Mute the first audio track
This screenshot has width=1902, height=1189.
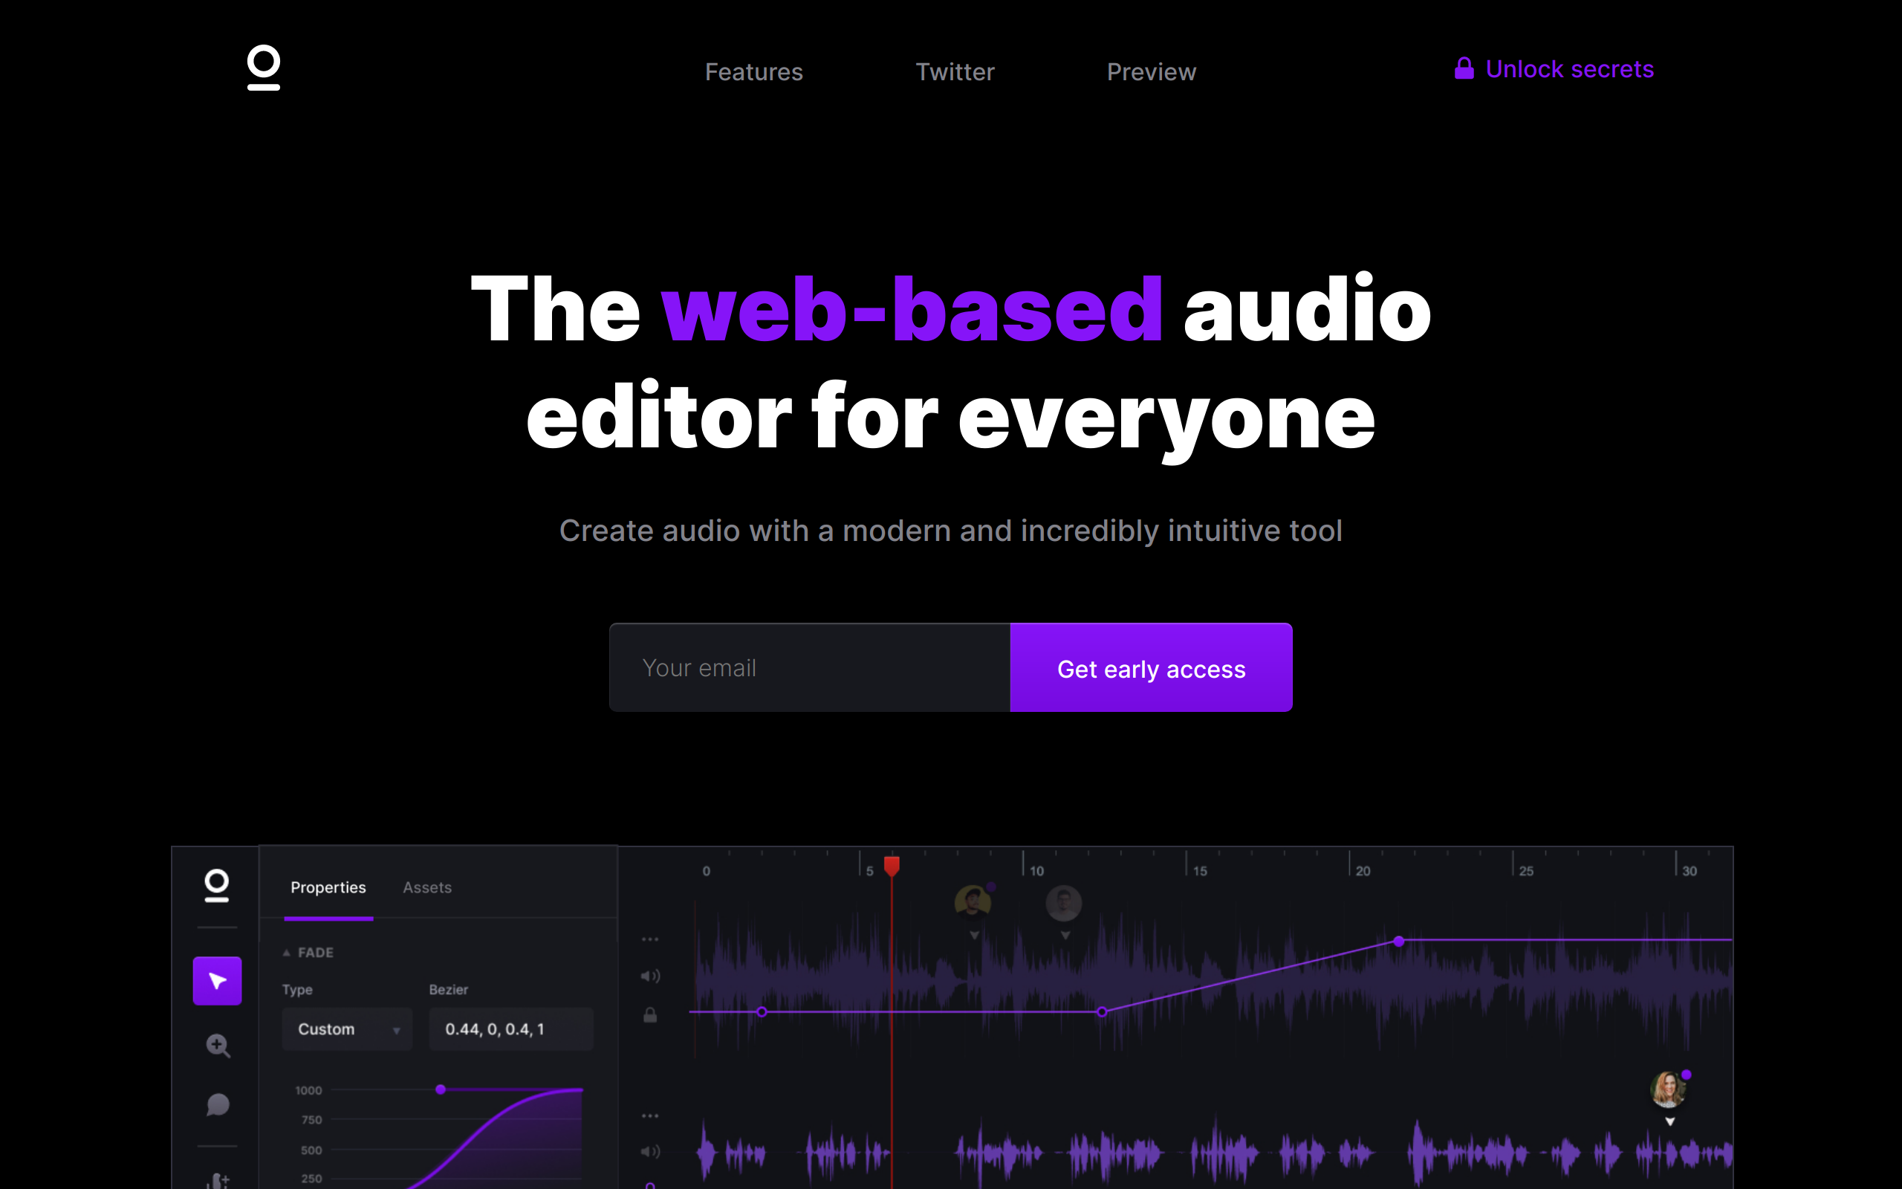pos(650,976)
